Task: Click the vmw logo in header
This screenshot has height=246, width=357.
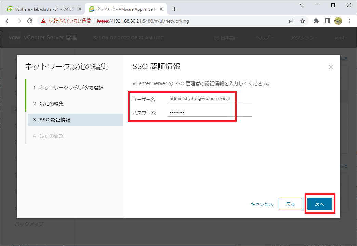Action: coord(15,38)
